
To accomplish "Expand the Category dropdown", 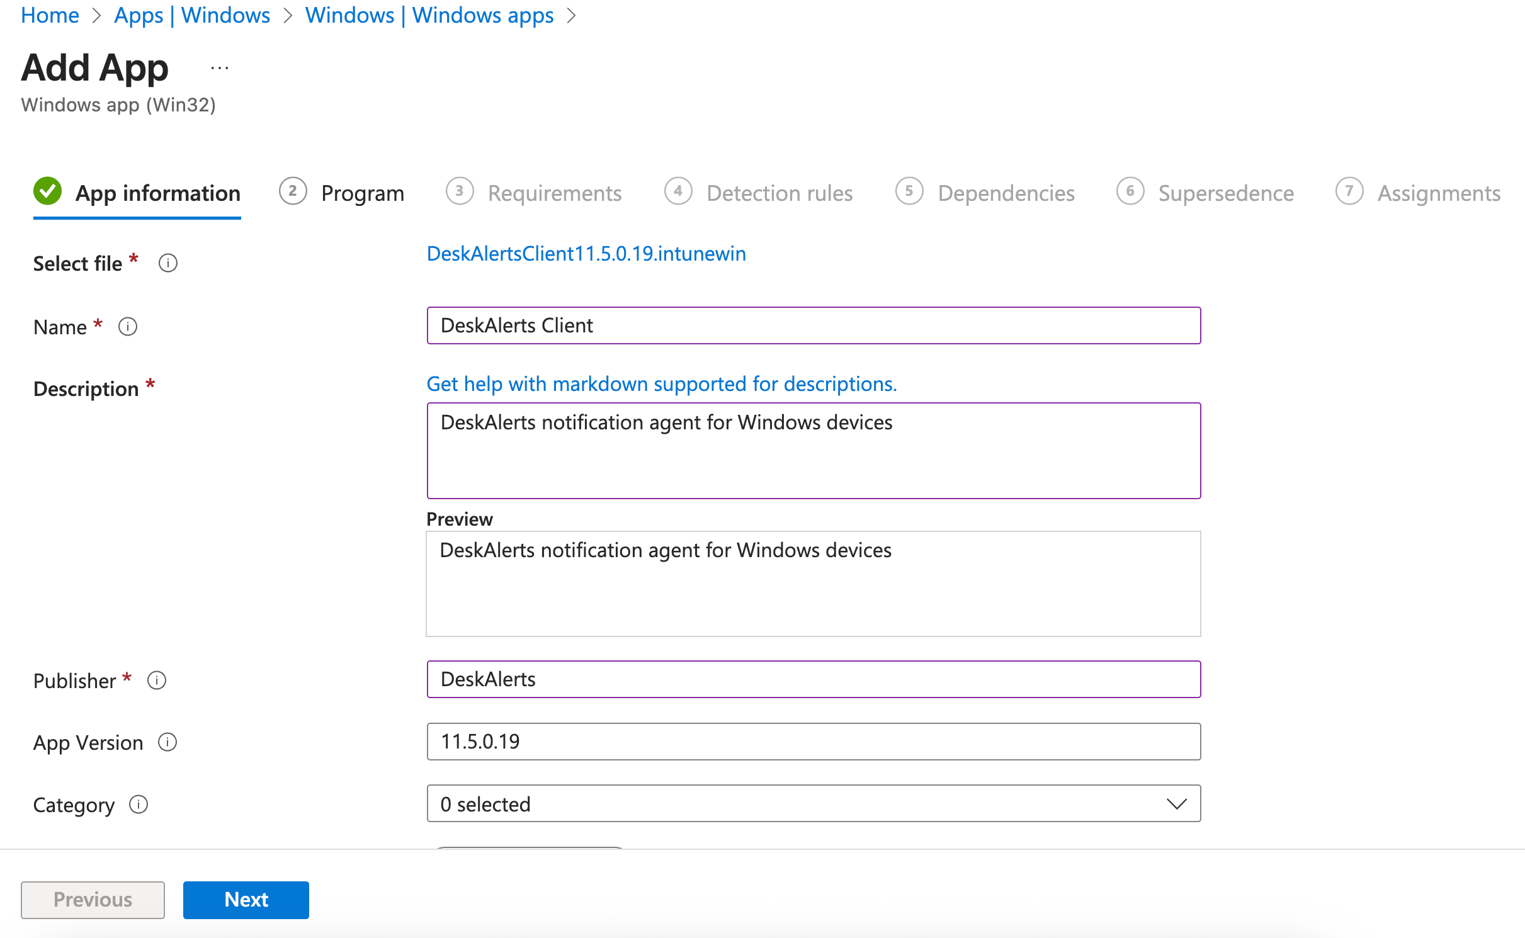I will pos(813,804).
